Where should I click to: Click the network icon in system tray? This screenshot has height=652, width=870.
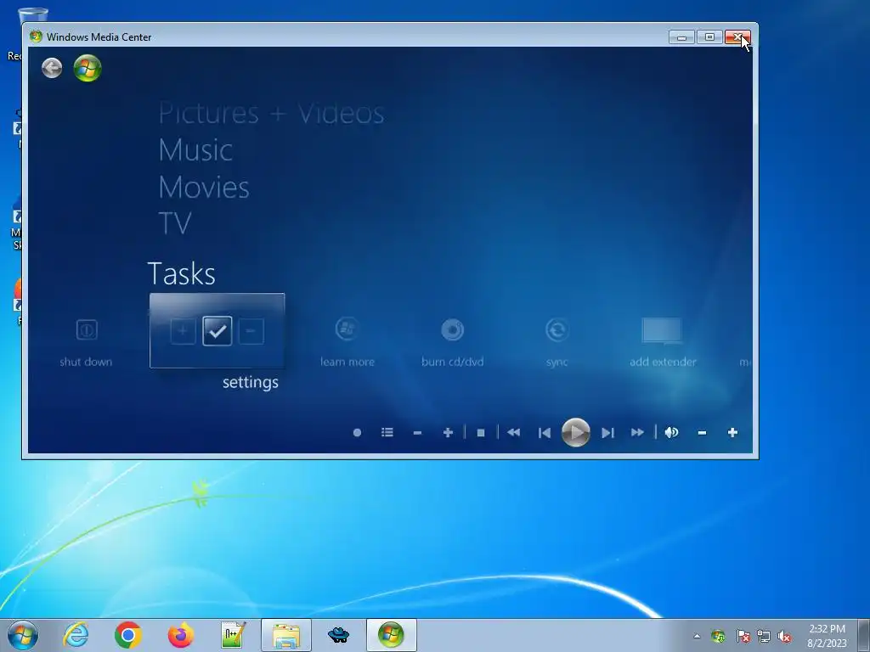click(764, 637)
